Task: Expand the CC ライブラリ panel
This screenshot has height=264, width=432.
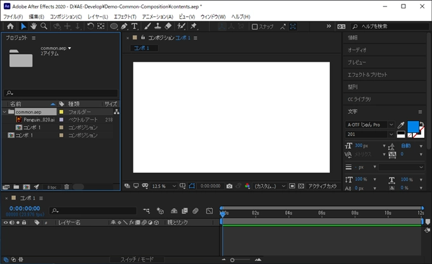Action: [359, 99]
